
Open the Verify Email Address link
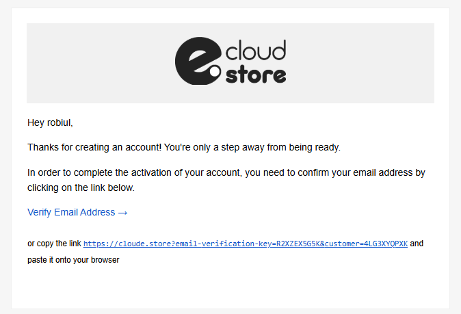(x=71, y=212)
